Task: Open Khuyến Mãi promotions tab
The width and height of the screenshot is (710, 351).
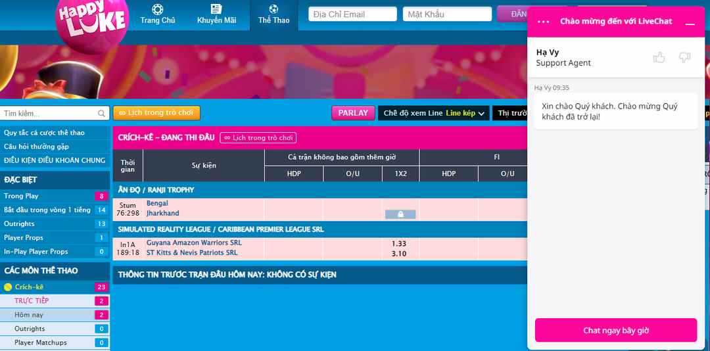Action: point(216,14)
